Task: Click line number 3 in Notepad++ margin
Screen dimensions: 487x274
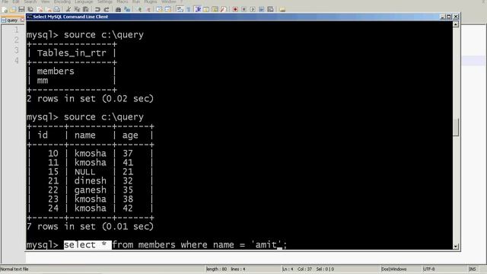Action: click(x=17, y=50)
